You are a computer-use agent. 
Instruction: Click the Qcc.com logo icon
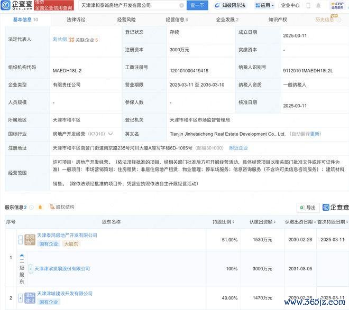click(6, 5)
